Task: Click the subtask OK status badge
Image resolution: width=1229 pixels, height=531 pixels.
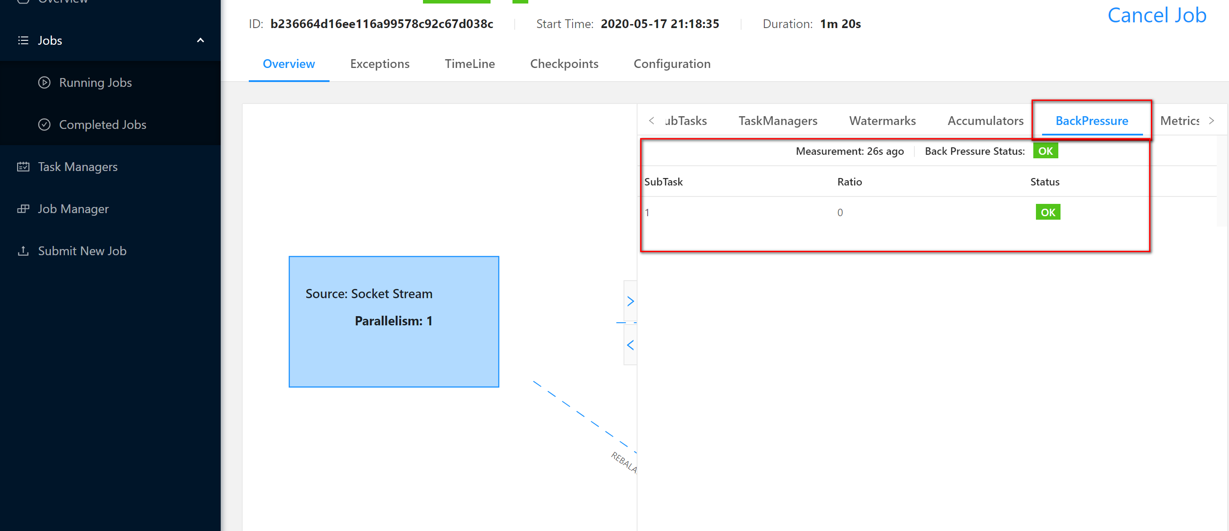Action: click(x=1047, y=212)
